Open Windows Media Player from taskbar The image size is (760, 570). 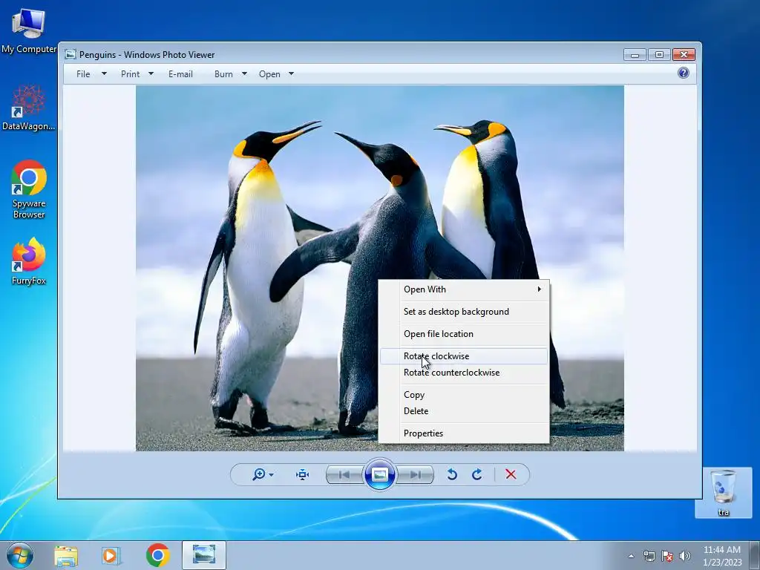point(111,555)
